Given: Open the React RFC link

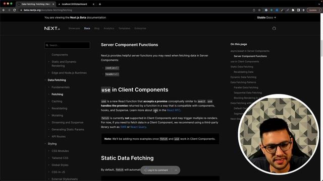Looking at the screenshot, I should click(x=174, y=110).
